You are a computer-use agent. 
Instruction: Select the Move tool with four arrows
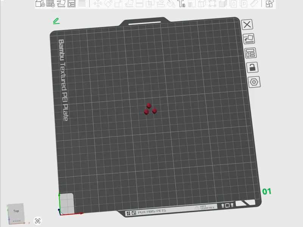98,3
